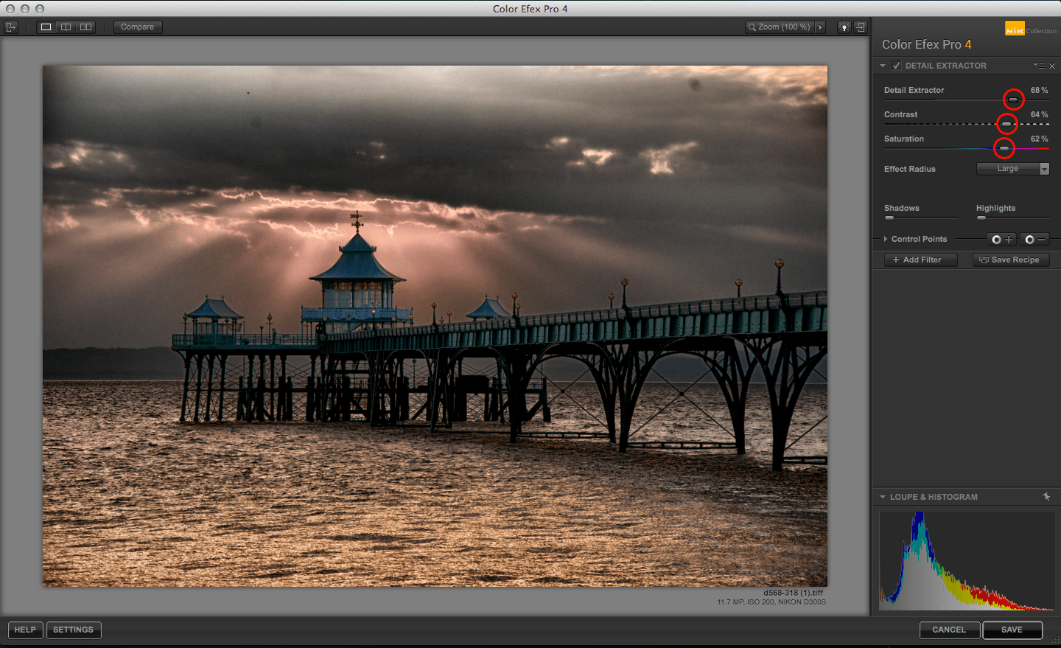The width and height of the screenshot is (1061, 648).
Task: Open the Zoom level arrow menu
Action: coord(820,27)
